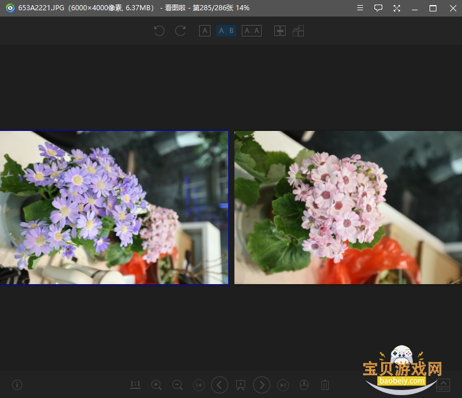Show image info with the i icon
The height and width of the screenshot is (398, 462).
click(17, 385)
